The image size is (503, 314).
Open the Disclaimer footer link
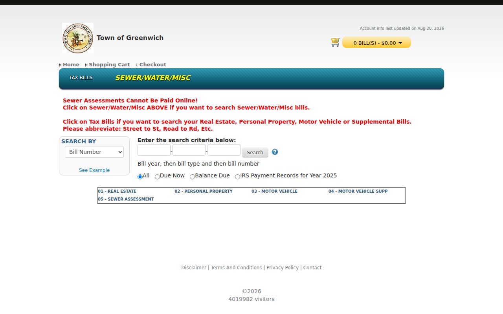194,268
